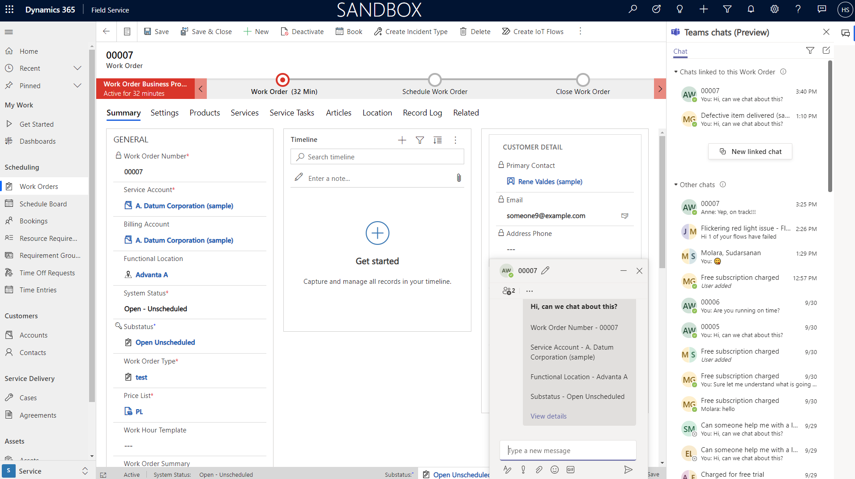Open timeline more options ellipsis

tap(455, 140)
